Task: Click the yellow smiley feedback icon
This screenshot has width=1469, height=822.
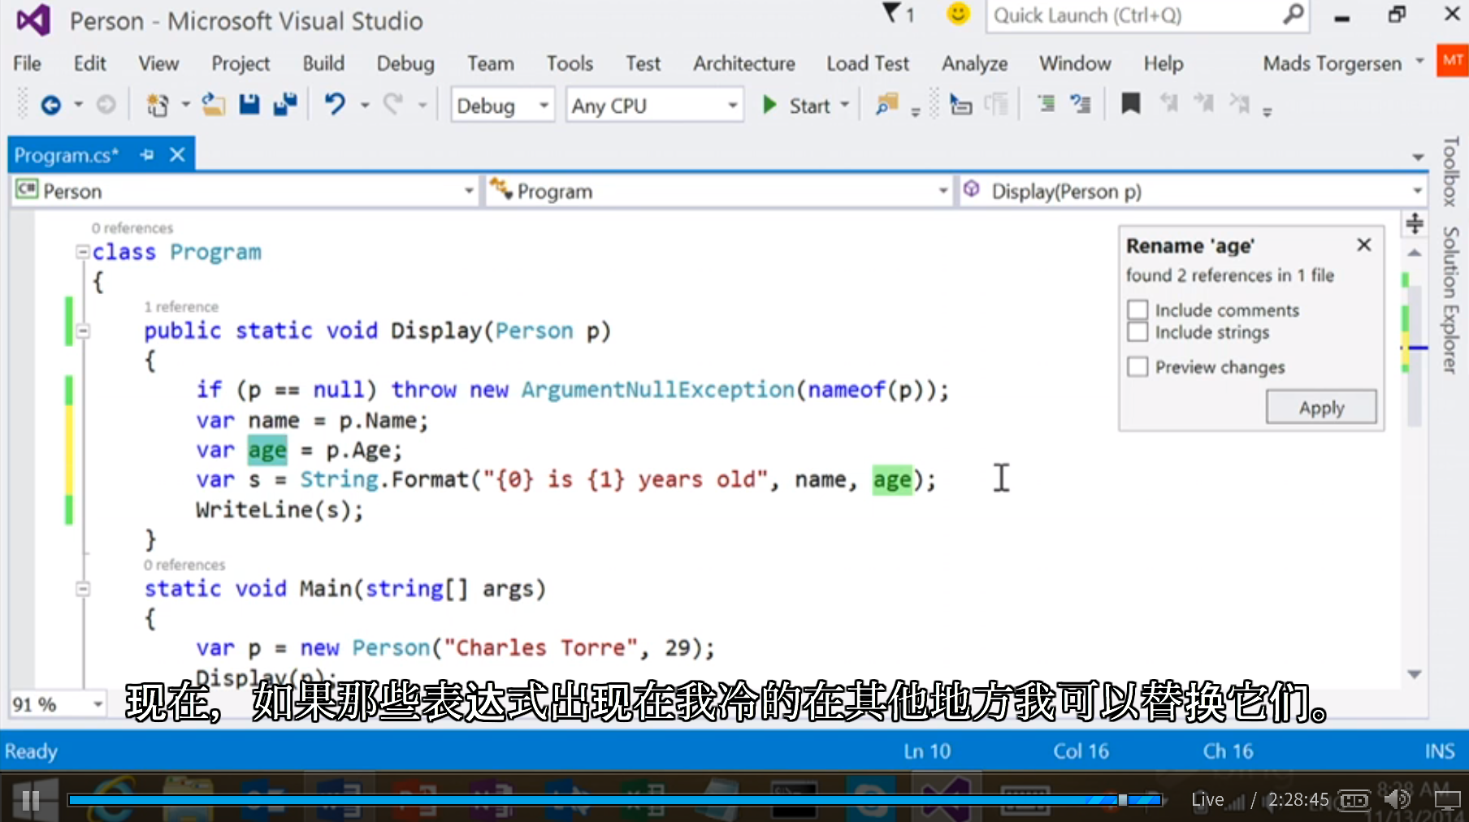Action: pyautogui.click(x=959, y=14)
